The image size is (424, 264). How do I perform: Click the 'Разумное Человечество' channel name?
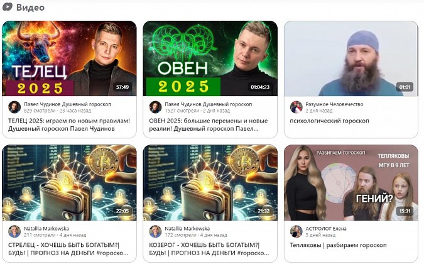[335, 104]
